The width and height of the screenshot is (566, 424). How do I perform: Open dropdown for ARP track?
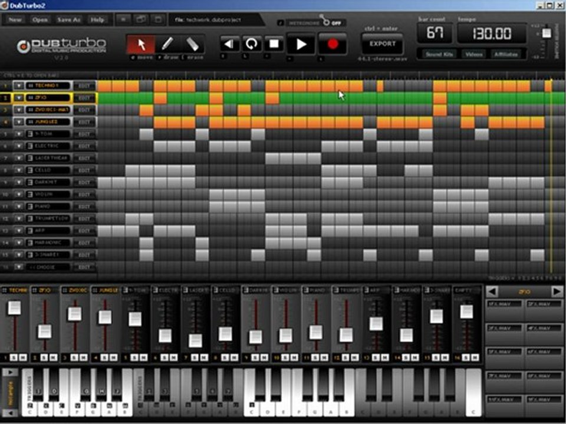[x=18, y=231]
